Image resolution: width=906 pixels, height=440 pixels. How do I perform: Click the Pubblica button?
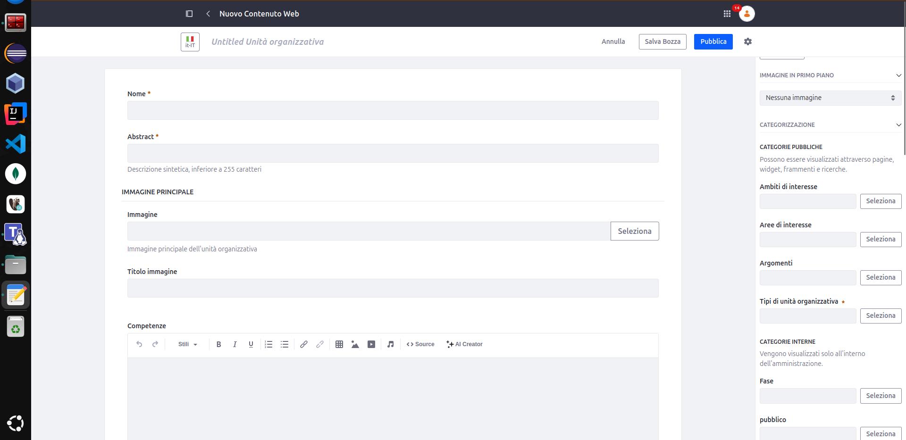point(713,42)
